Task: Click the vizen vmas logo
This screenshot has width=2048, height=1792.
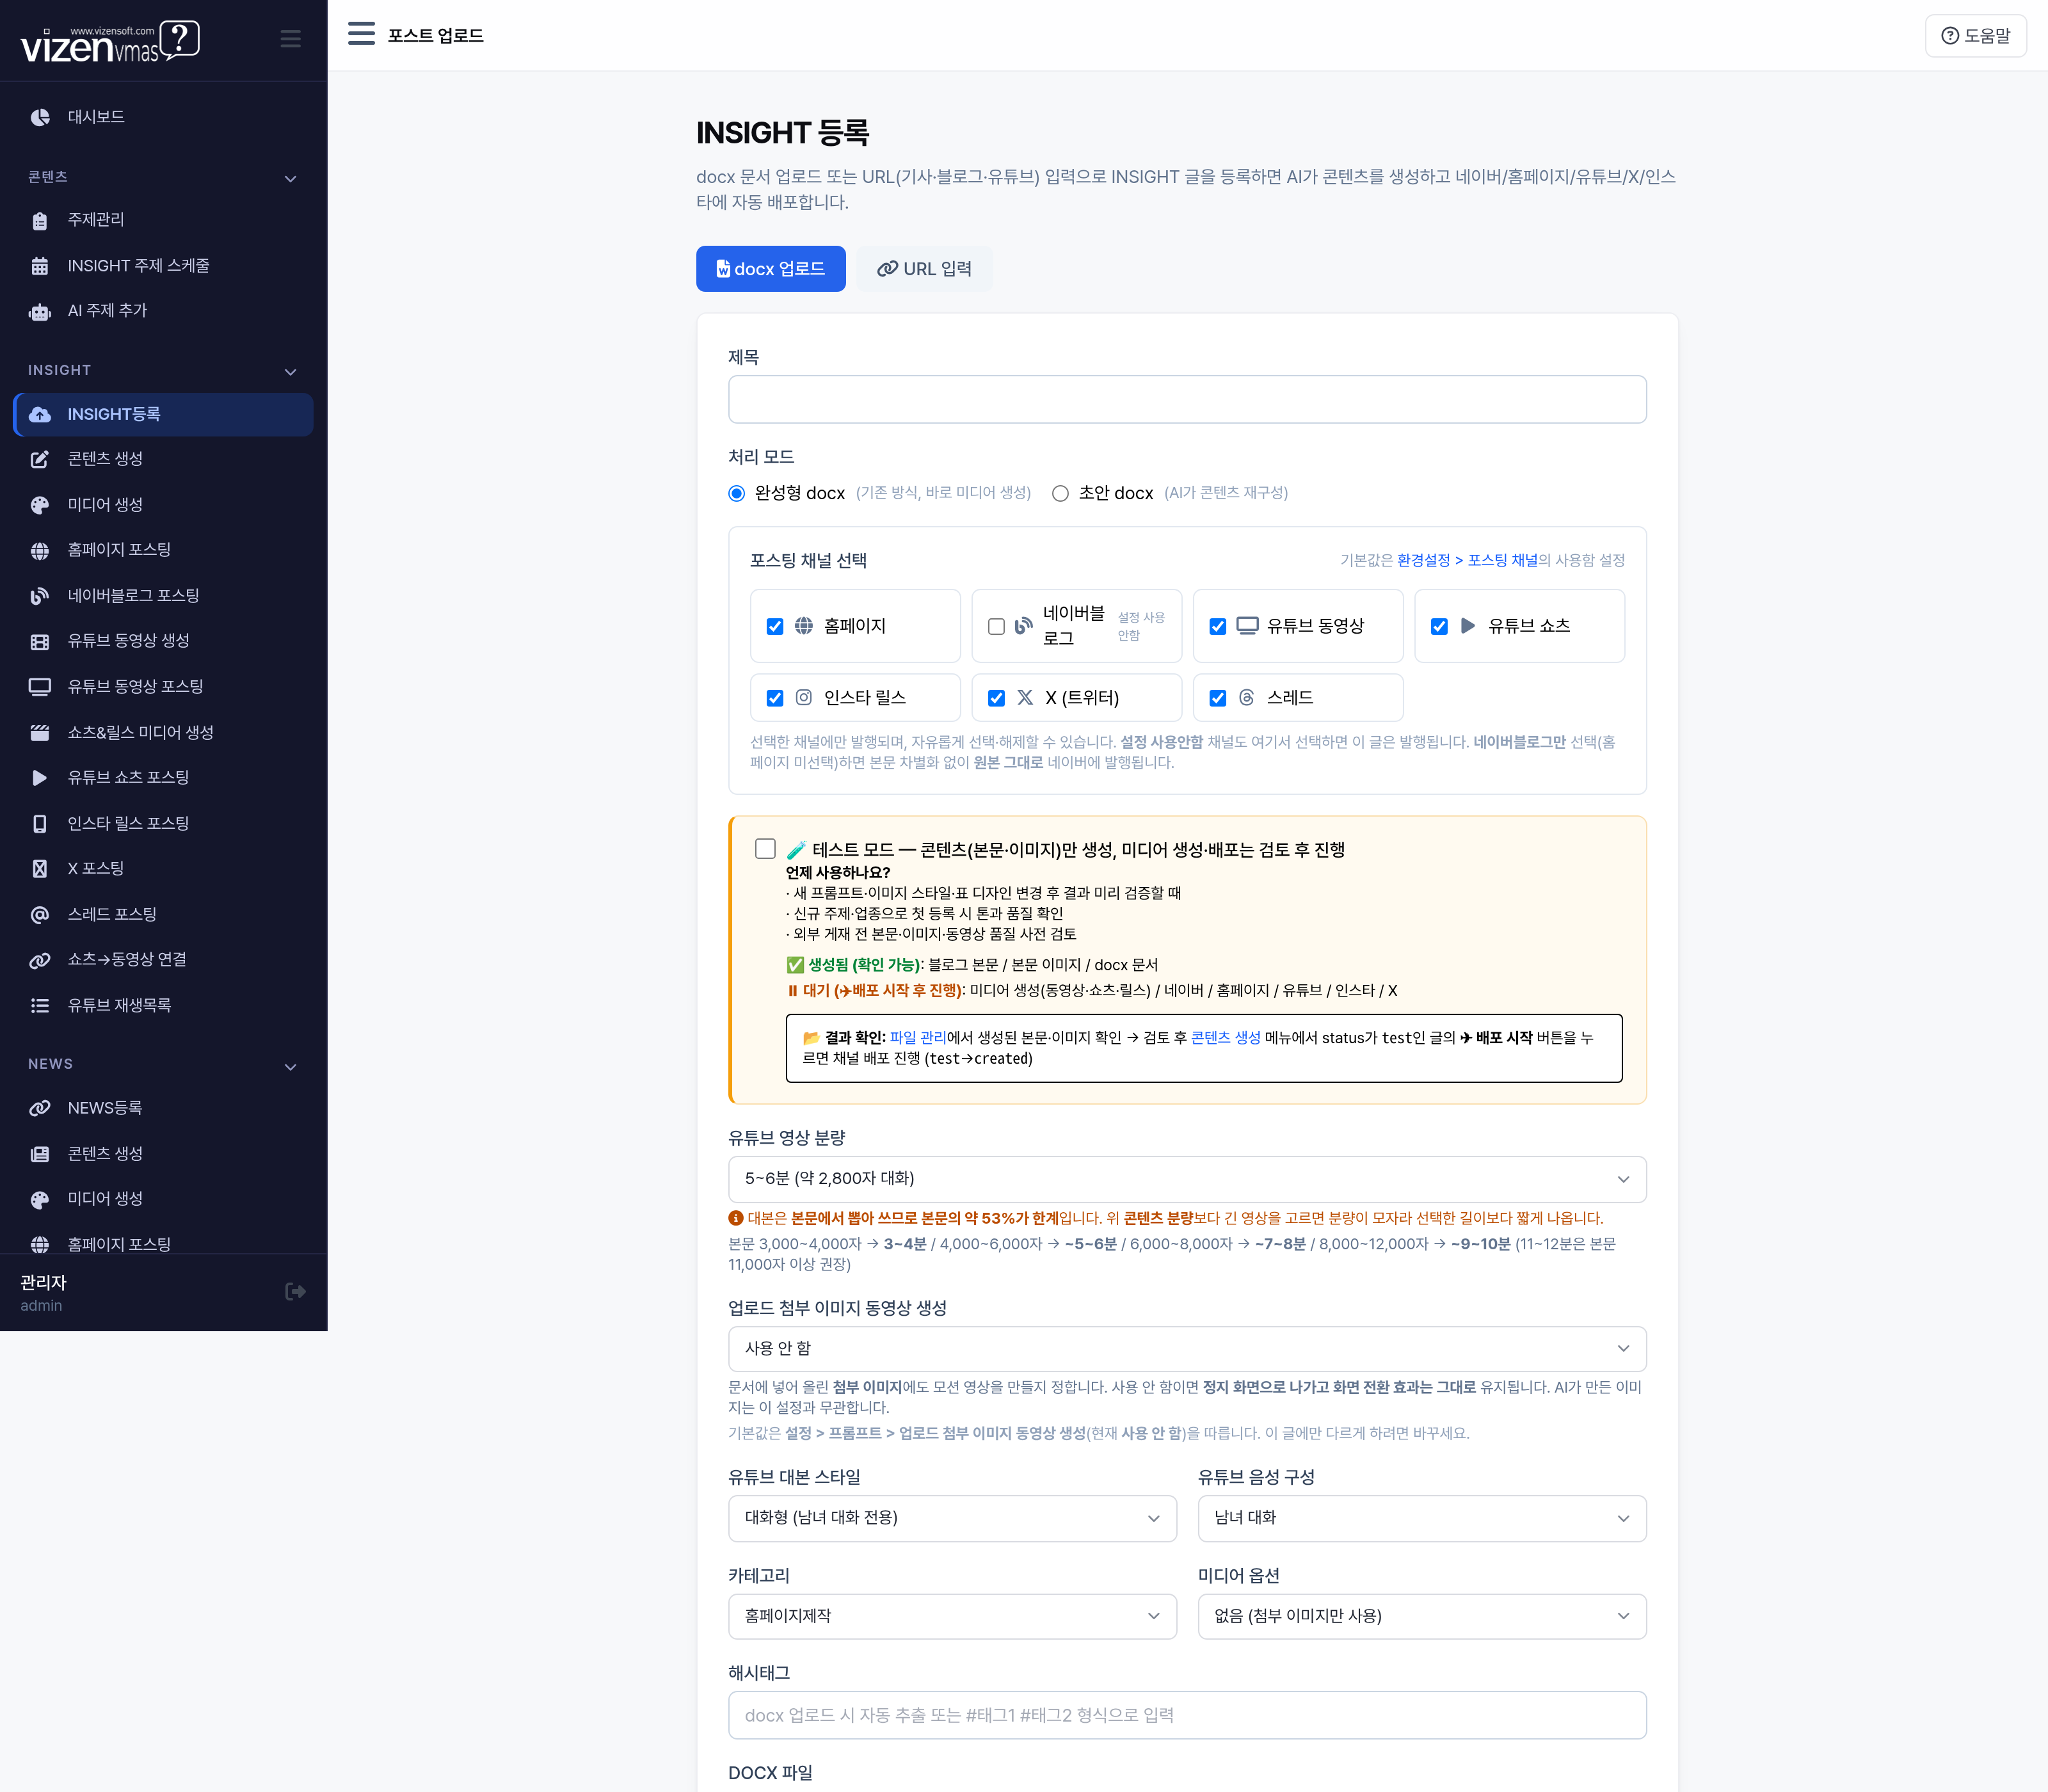Action: click(110, 41)
